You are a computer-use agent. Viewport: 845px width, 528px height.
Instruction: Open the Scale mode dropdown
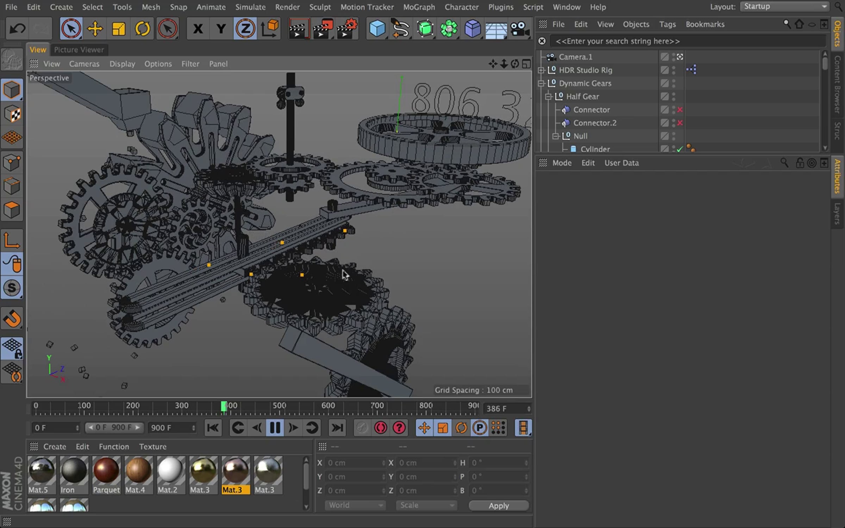426,505
